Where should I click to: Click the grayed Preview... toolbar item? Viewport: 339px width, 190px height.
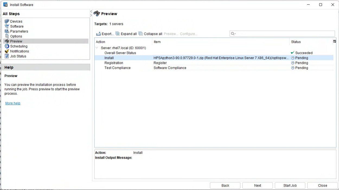pyautogui.click(x=171, y=34)
